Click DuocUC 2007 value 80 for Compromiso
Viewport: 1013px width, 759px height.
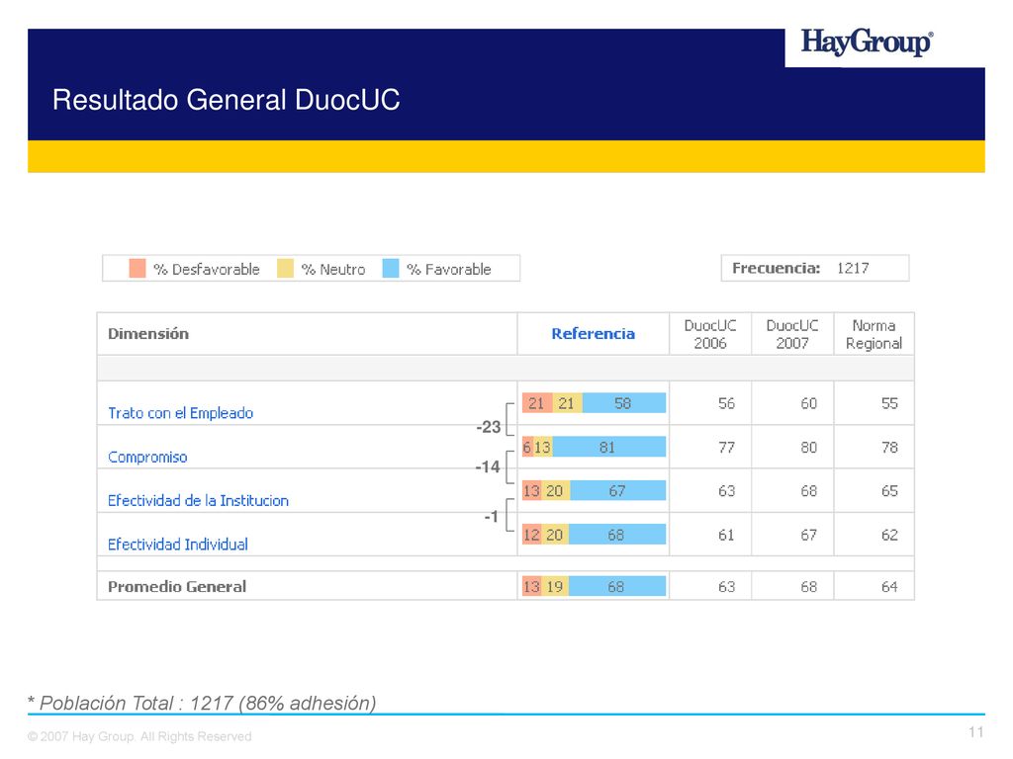pyautogui.click(x=808, y=448)
